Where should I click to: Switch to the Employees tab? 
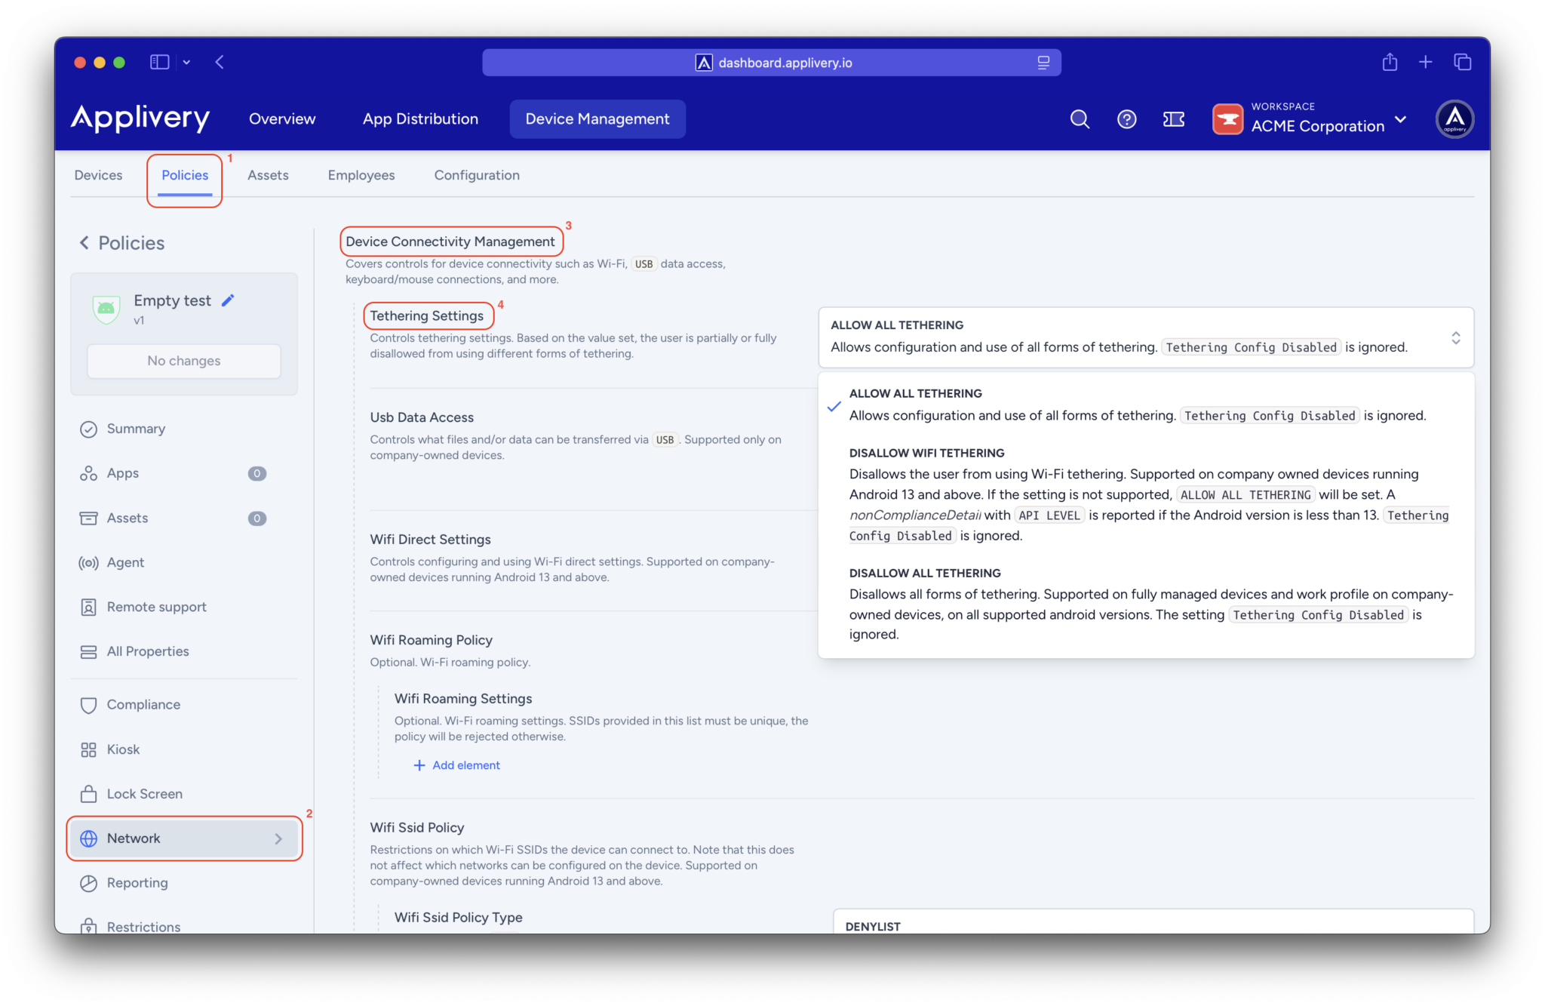tap(361, 175)
